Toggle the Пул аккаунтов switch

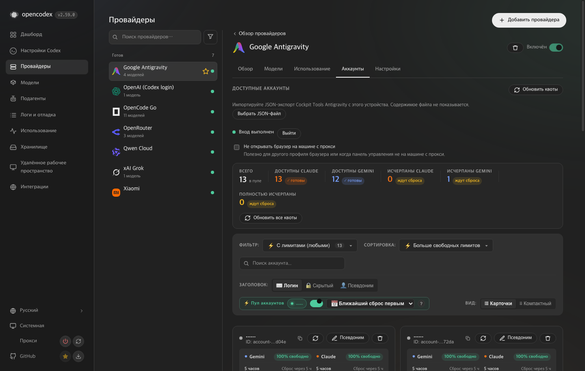[x=316, y=304]
